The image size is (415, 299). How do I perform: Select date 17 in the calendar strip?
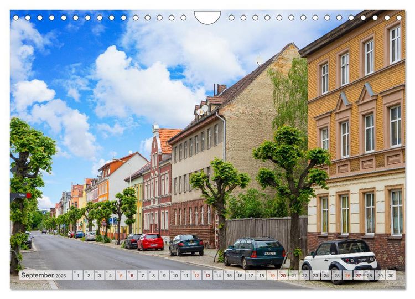tap(251, 275)
